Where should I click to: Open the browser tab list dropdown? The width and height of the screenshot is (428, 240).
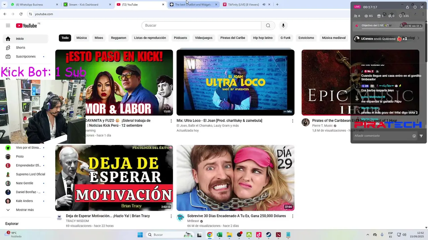coord(4,5)
